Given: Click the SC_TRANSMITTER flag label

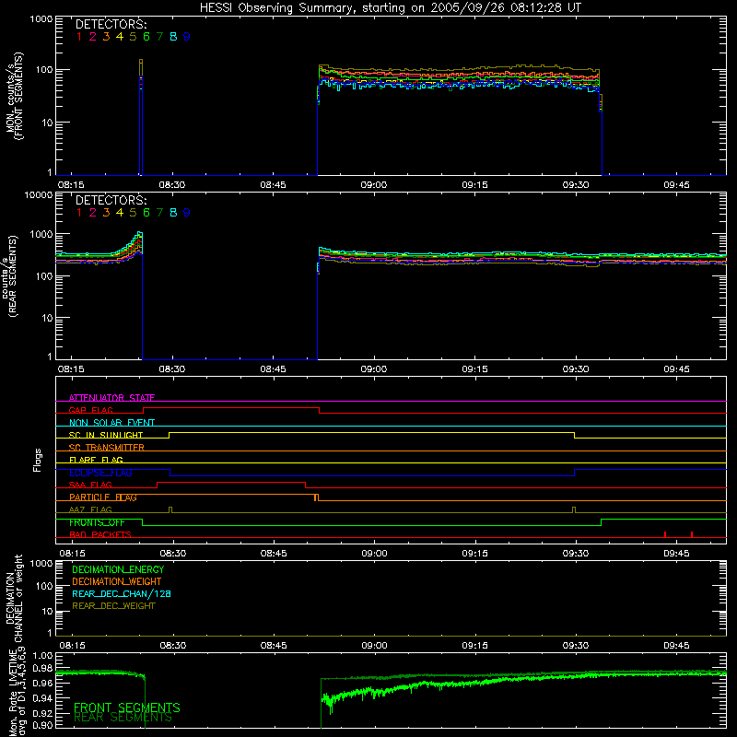Looking at the screenshot, I should 106,448.
